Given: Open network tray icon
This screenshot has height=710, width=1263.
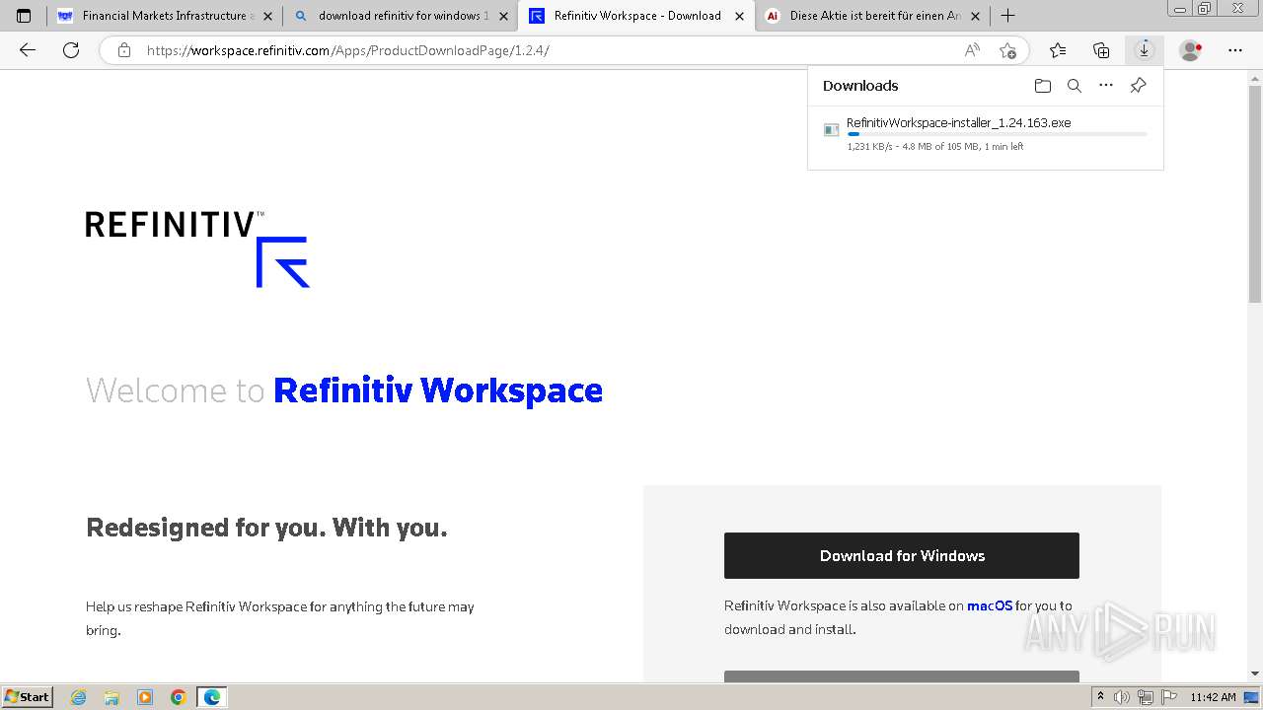Looking at the screenshot, I should click(1145, 697).
